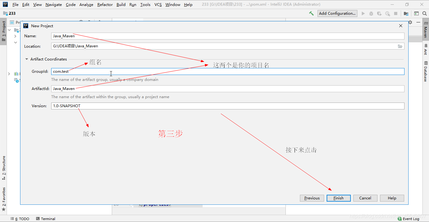Open the 2: Favorites tool window tab

coord(3,199)
